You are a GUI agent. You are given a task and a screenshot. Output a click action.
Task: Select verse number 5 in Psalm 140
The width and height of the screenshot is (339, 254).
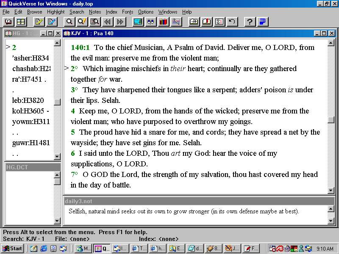73,132
